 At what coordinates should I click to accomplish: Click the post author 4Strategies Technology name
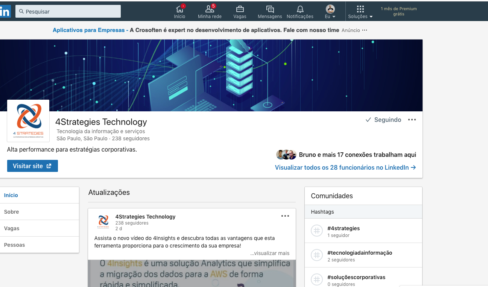pyautogui.click(x=145, y=217)
